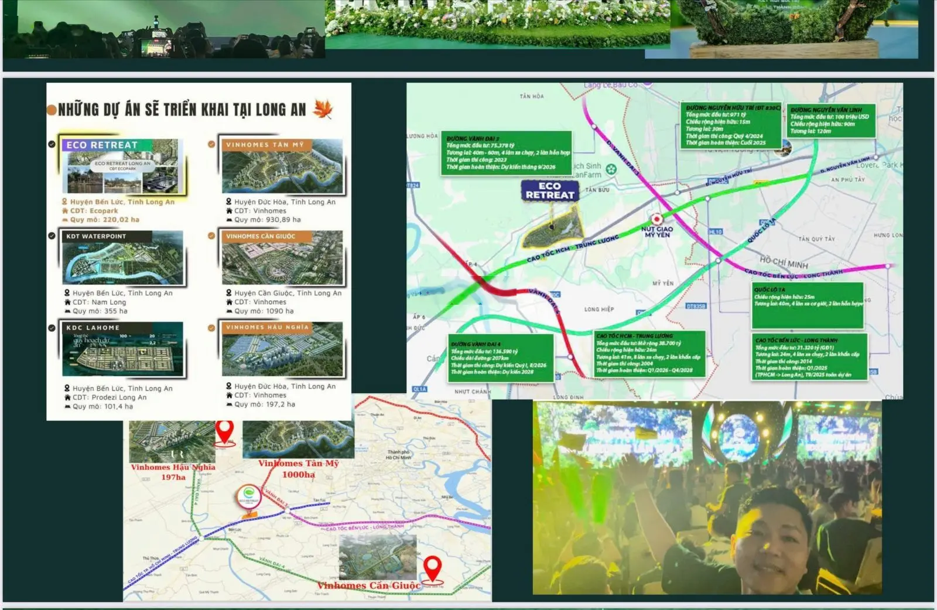Click the green Sinh Farm map marker icon
The height and width of the screenshot is (610, 937).
point(611,169)
